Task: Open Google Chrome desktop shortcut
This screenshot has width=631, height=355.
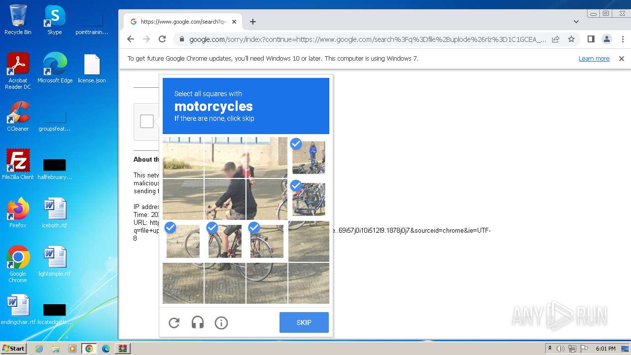Action: [x=18, y=264]
